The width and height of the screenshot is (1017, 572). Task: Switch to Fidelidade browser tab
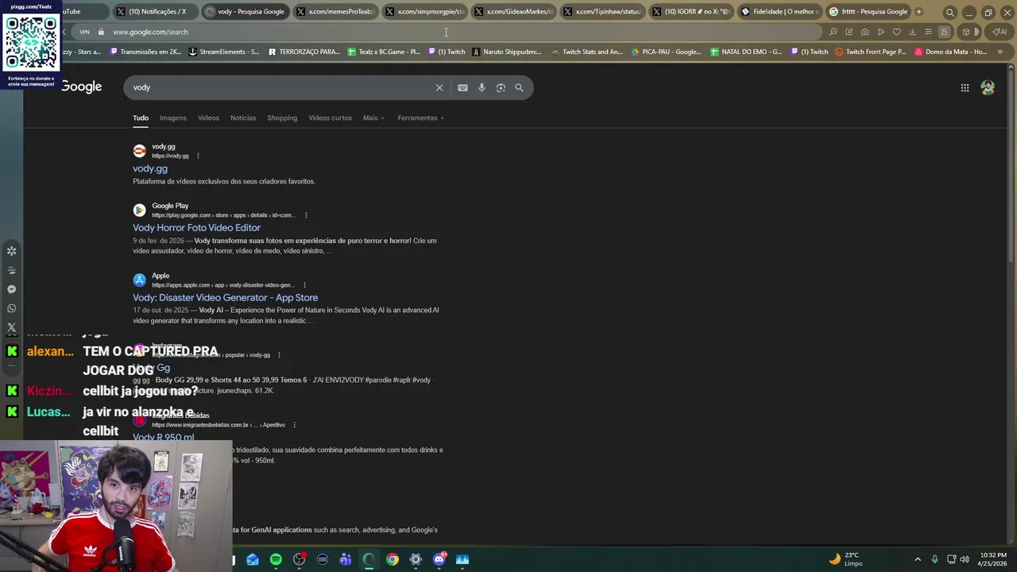779,12
